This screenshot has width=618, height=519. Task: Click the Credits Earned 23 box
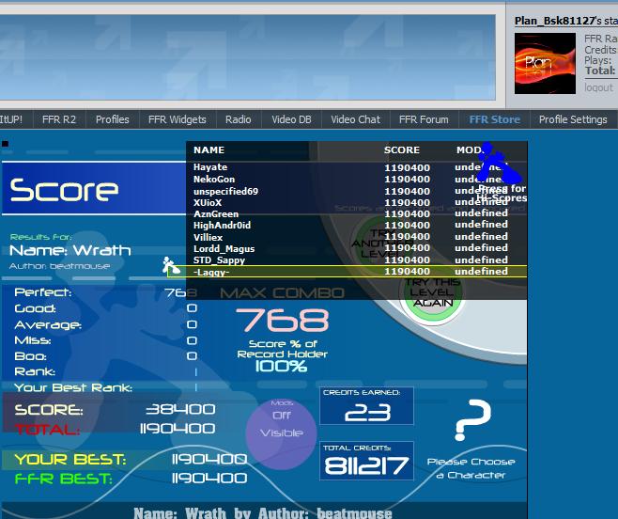point(366,406)
